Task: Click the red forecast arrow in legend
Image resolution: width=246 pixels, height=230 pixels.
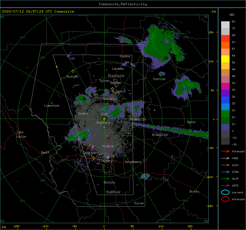Action: (x=225, y=151)
